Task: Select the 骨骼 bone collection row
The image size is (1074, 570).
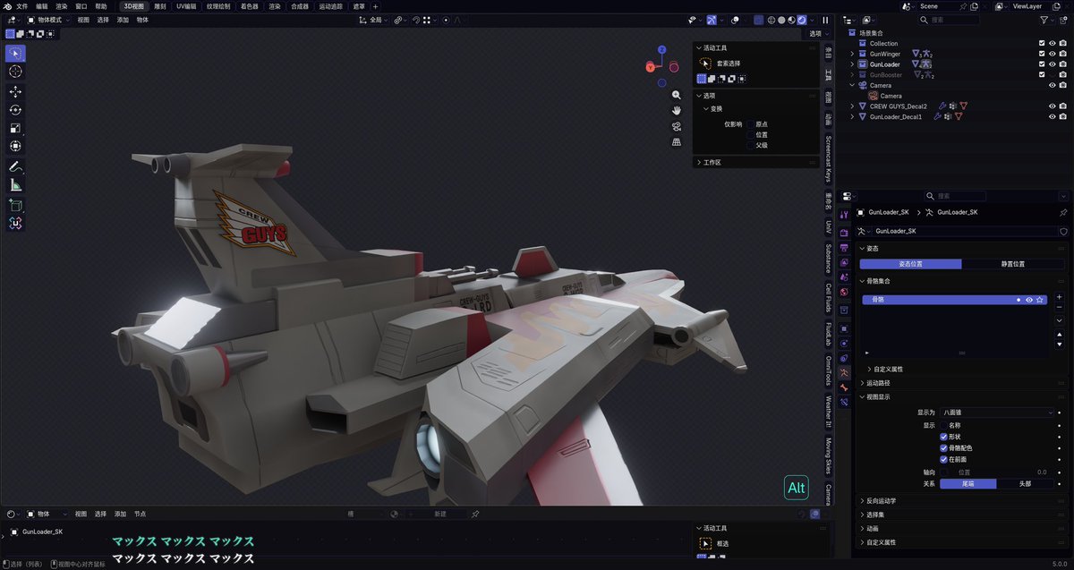Action: [954, 300]
